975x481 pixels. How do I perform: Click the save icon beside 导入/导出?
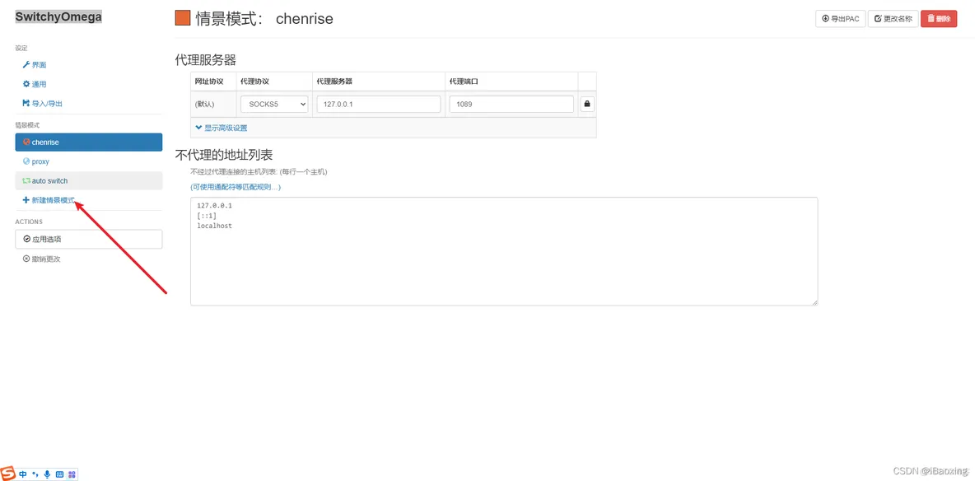click(x=26, y=103)
